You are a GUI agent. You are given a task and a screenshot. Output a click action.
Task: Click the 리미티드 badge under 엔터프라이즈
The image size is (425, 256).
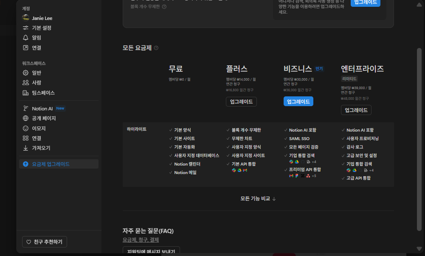click(349, 79)
